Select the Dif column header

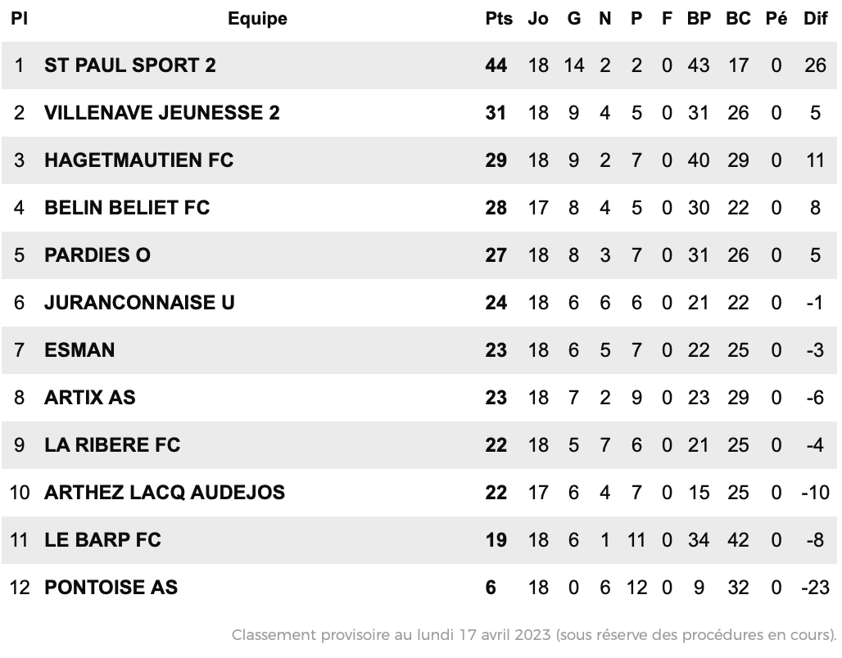[x=815, y=19]
